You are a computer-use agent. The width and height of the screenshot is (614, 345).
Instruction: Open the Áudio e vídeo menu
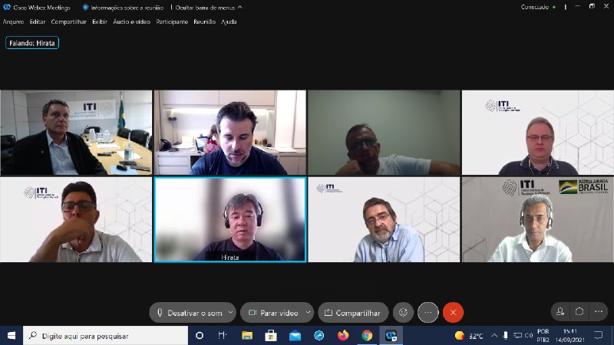[x=131, y=22]
